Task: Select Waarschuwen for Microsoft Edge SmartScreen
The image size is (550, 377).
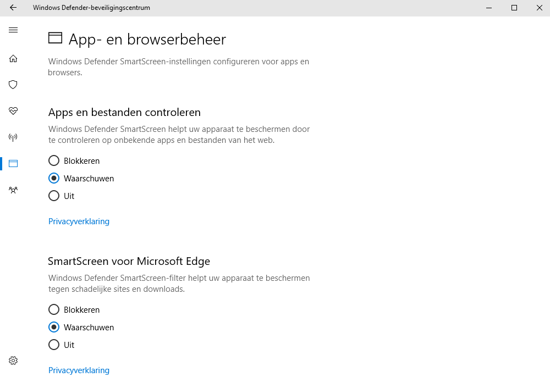Action: tap(54, 328)
